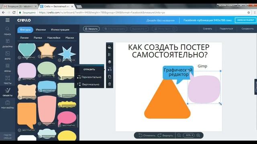Go back in the browser
Screen dimensions: 257x144
pos(4,12)
